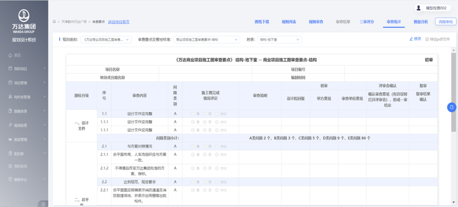Select 是 for row 2.2.1
The height and width of the screenshot is (207, 458).
[x=193, y=190]
